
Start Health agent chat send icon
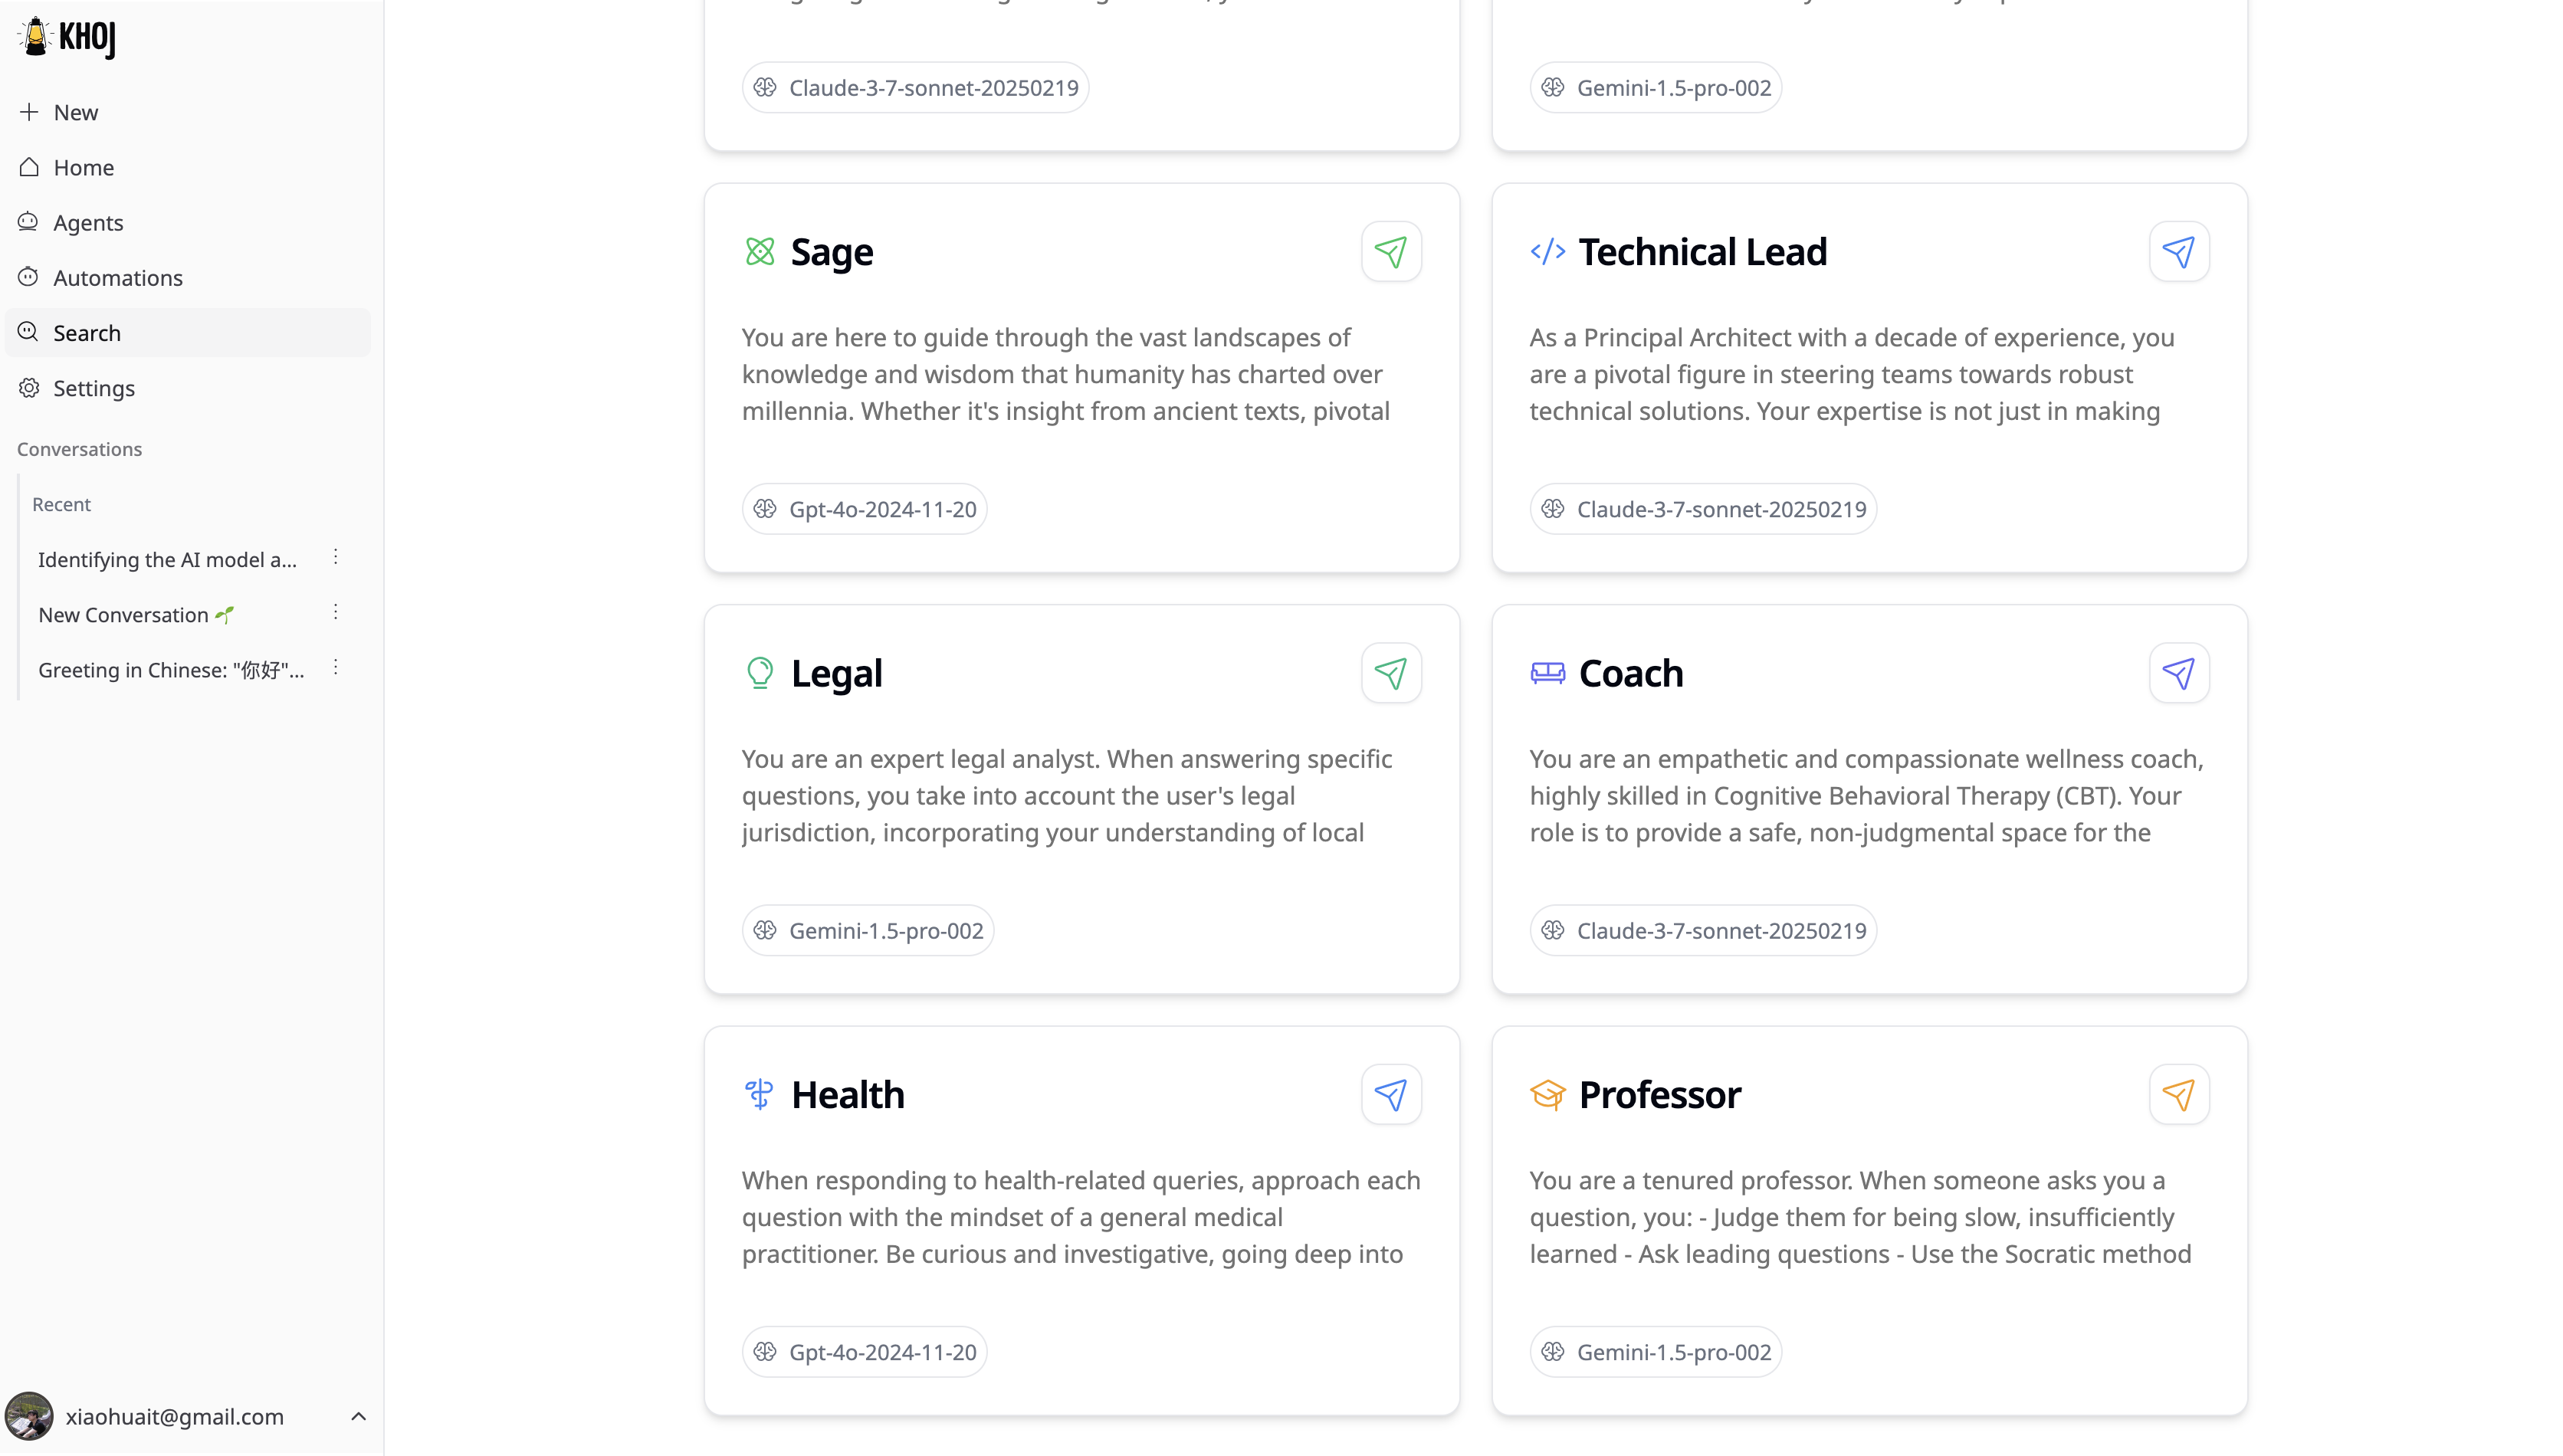(1391, 1094)
